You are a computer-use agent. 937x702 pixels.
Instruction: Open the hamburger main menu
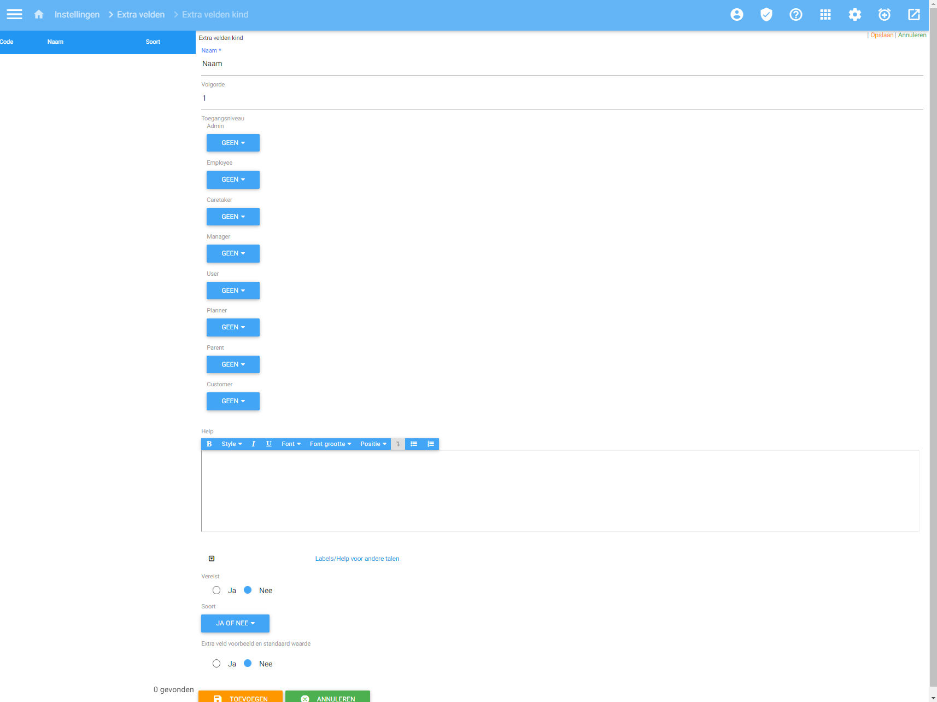coord(14,15)
